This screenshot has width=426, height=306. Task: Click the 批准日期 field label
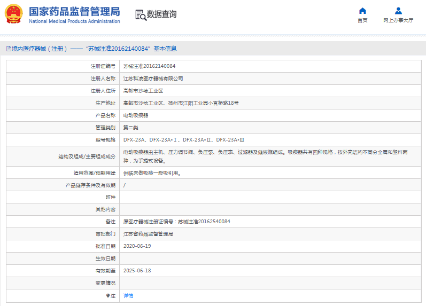coord(105,246)
